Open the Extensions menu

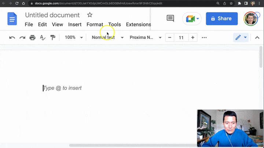tap(138, 24)
